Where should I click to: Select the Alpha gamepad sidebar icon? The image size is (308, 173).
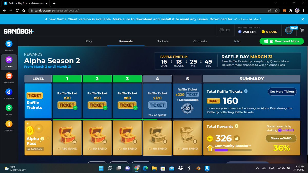pyautogui.click(x=9, y=60)
